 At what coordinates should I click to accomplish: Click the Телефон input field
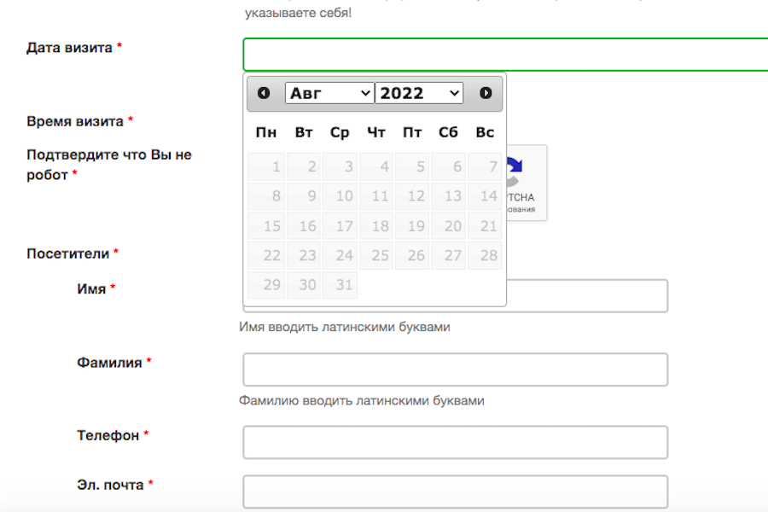(x=455, y=443)
